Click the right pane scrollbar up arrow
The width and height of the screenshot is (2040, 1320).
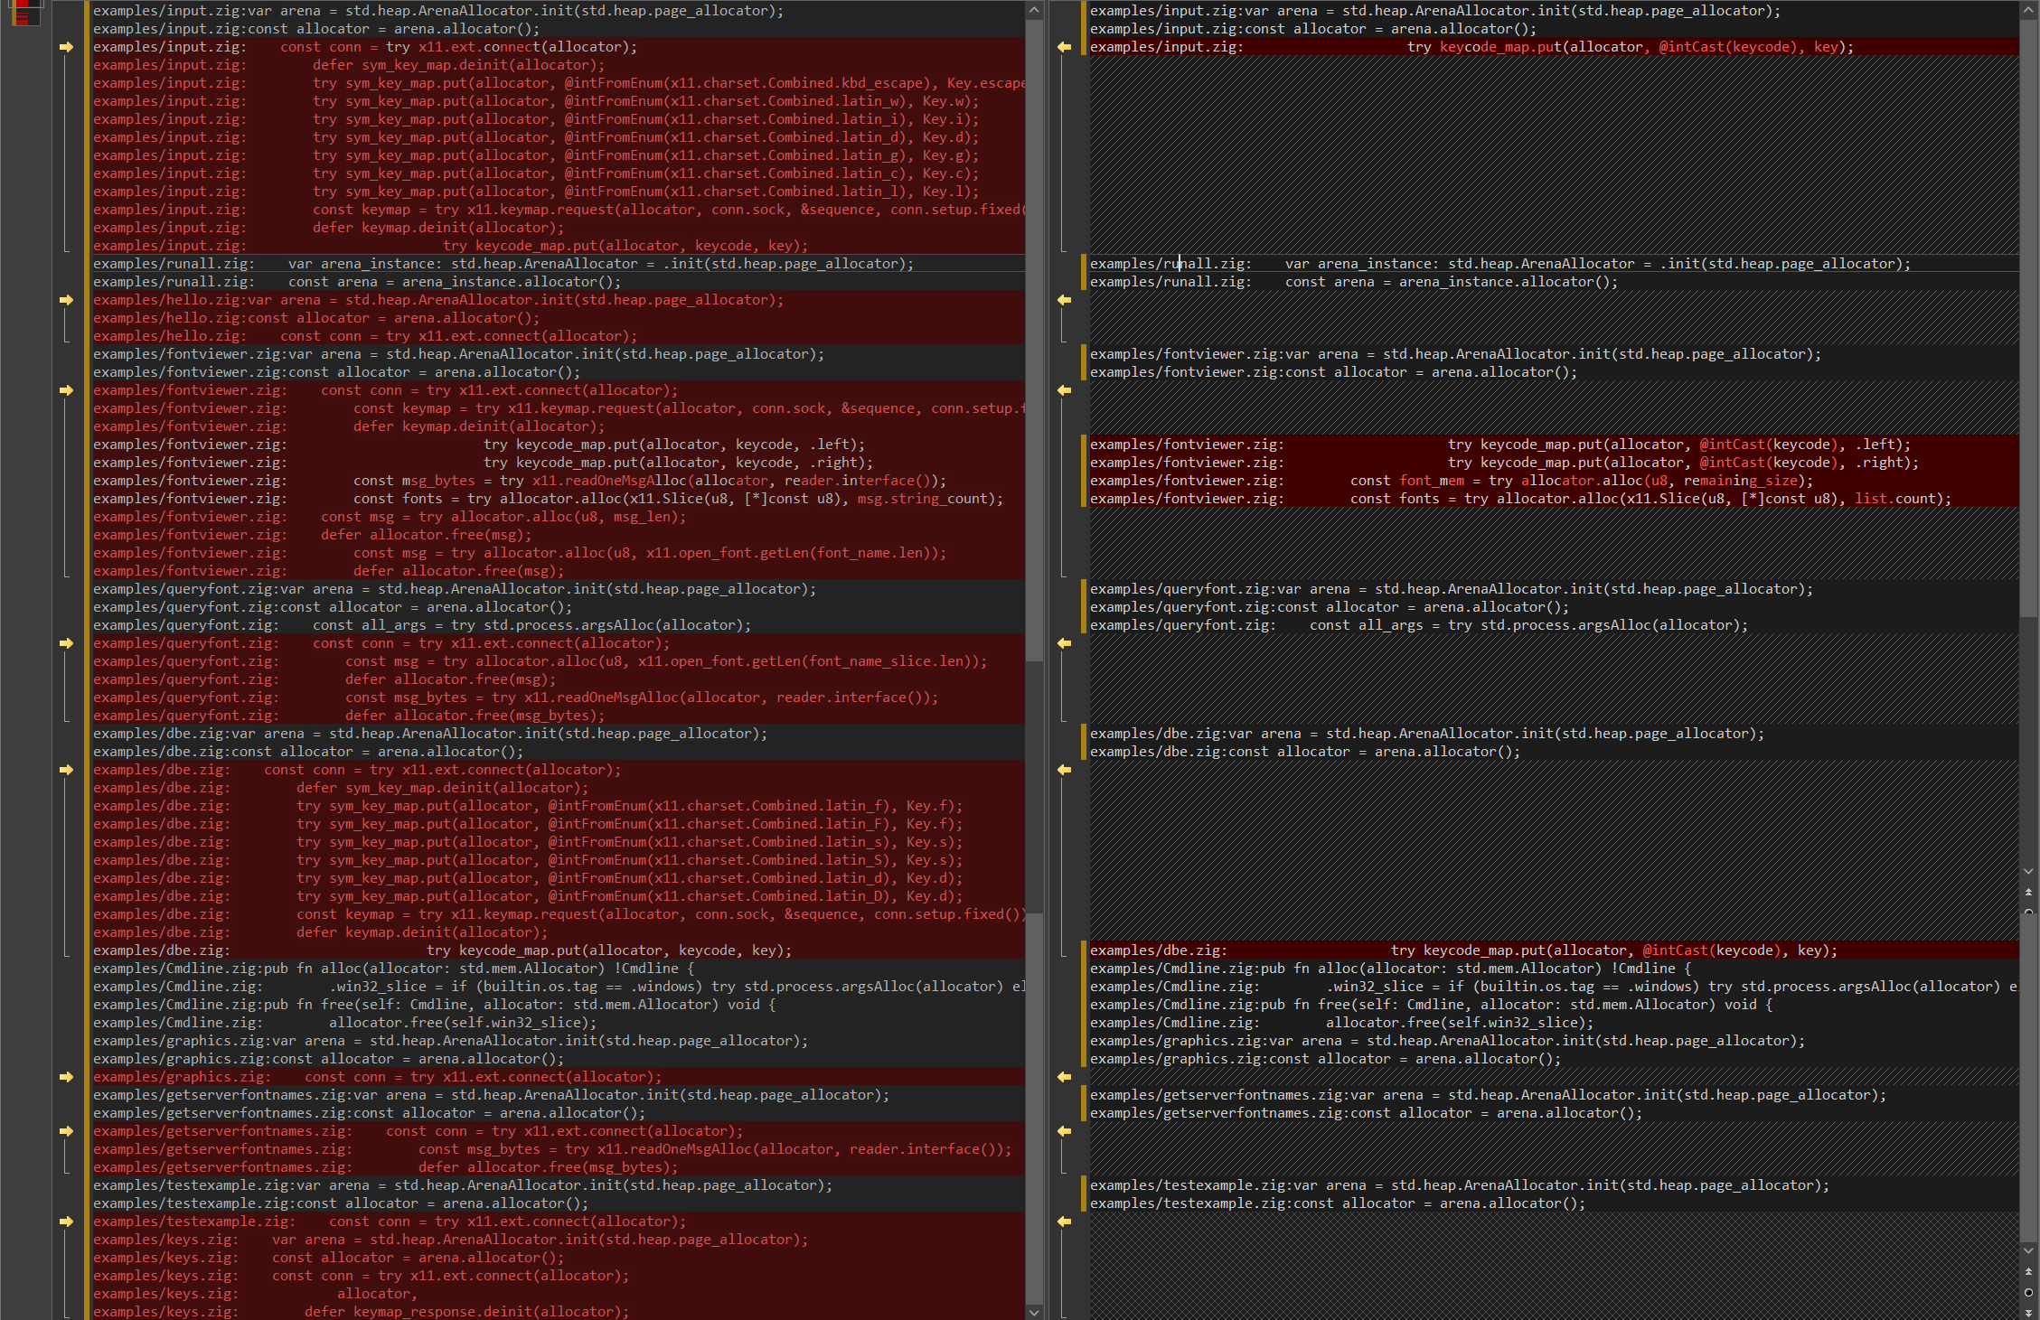pos(2028,10)
